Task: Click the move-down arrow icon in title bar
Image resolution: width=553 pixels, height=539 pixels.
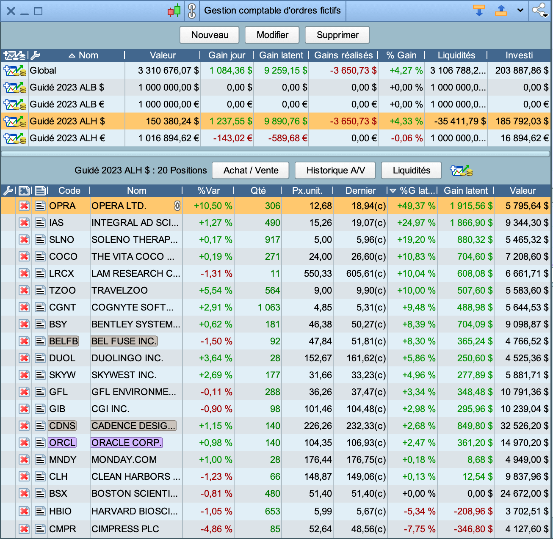Action: [479, 11]
